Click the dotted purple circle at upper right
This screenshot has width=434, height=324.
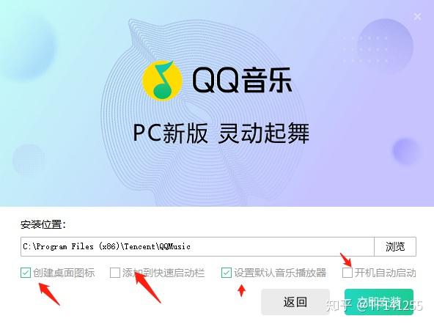coord(386,45)
